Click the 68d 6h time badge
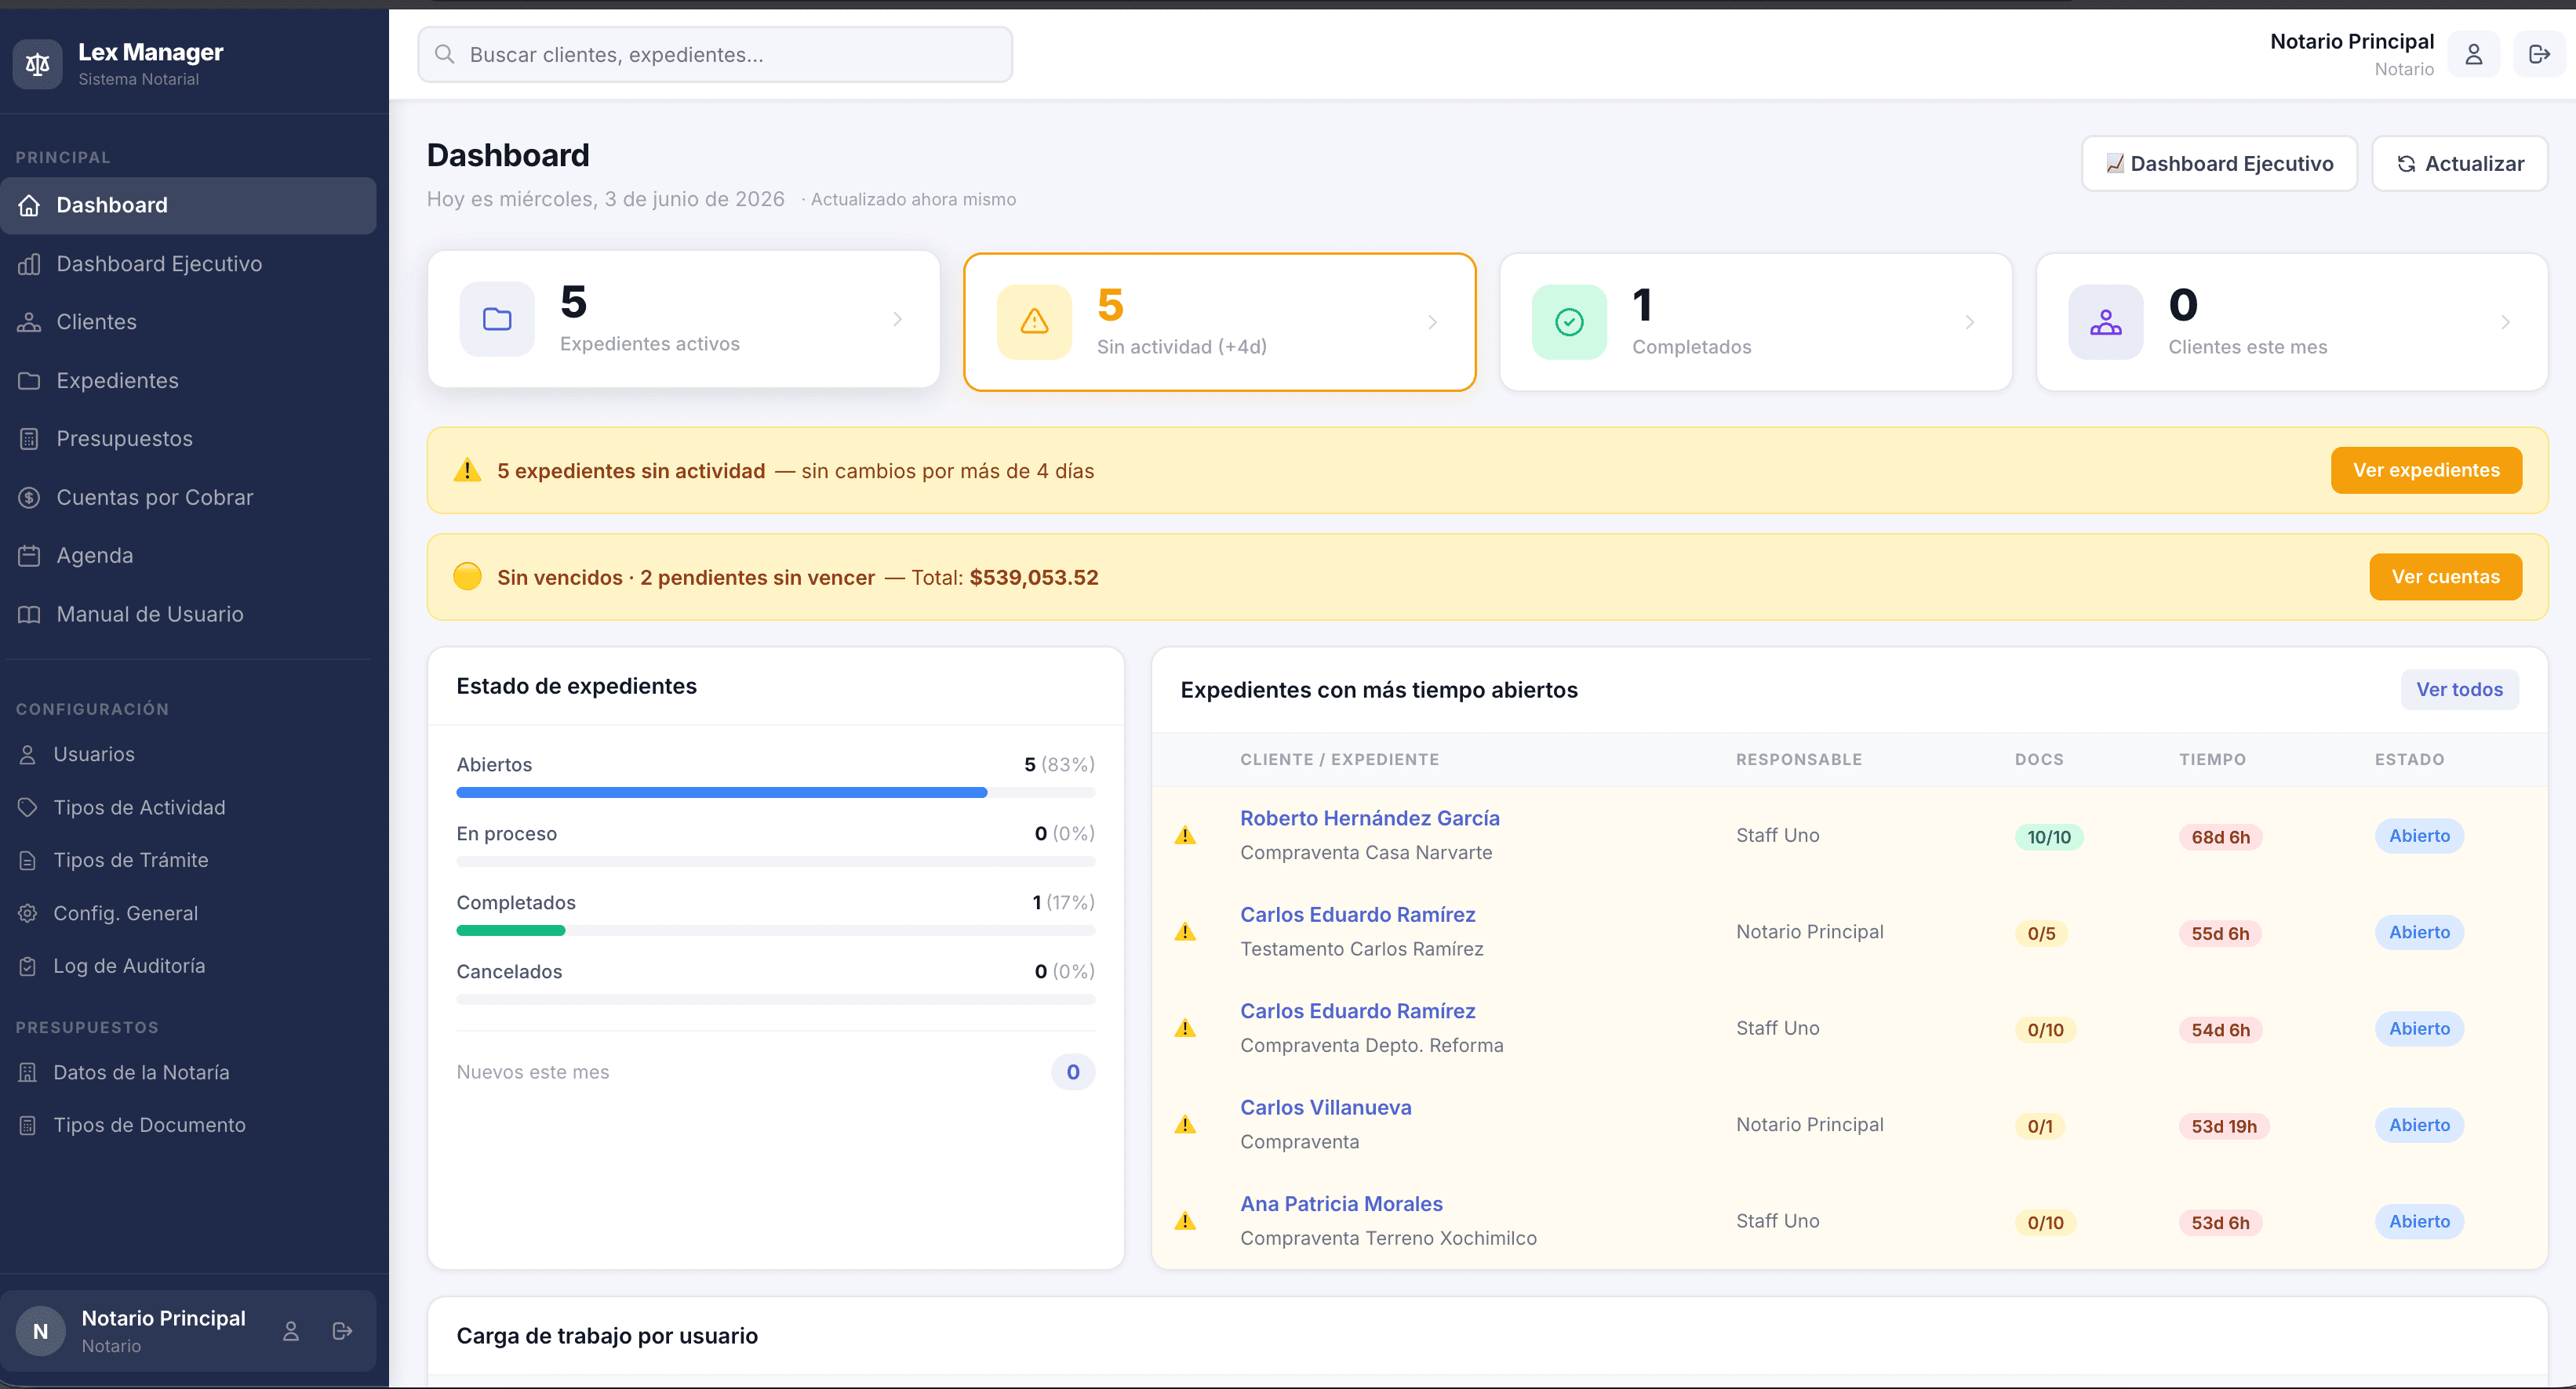Image resolution: width=2576 pixels, height=1389 pixels. tap(2220, 836)
